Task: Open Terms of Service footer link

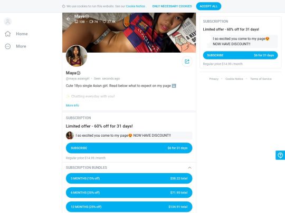Action: [261, 79]
